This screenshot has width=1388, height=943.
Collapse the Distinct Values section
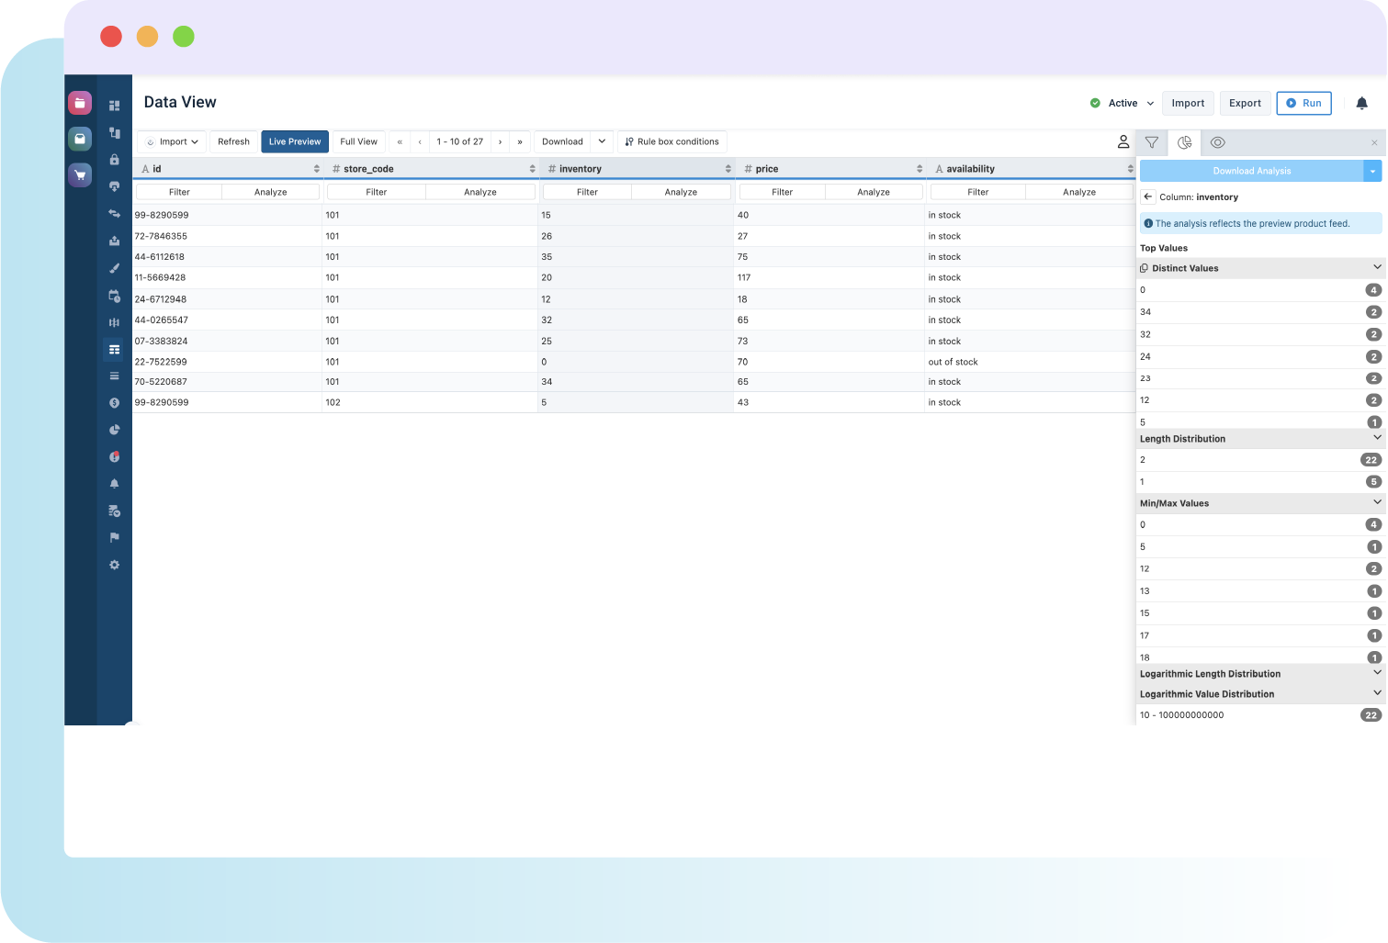1376,267
